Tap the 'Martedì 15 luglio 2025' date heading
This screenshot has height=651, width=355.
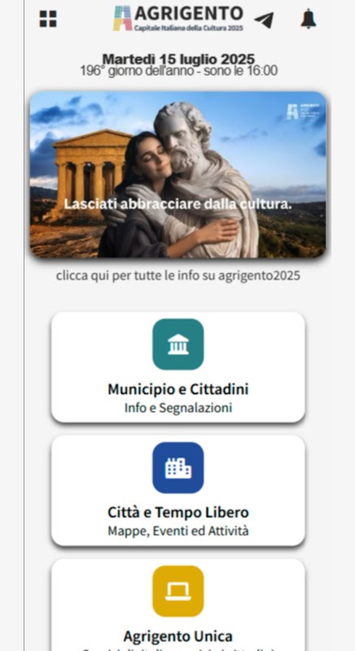(178, 59)
